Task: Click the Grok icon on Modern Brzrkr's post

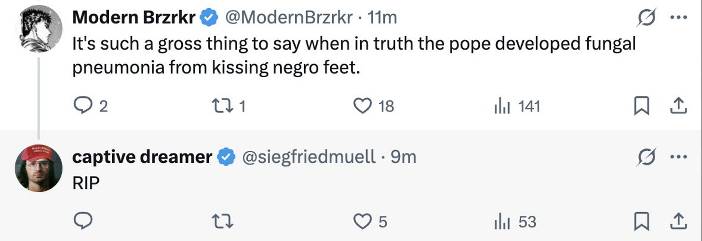Action: pyautogui.click(x=645, y=18)
